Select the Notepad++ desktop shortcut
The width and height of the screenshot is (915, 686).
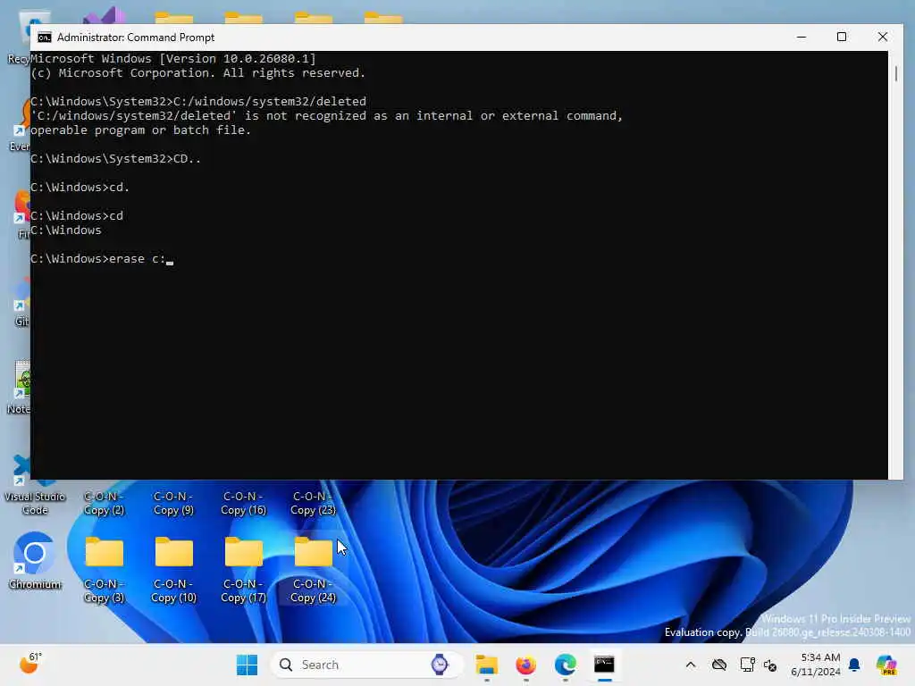20,388
